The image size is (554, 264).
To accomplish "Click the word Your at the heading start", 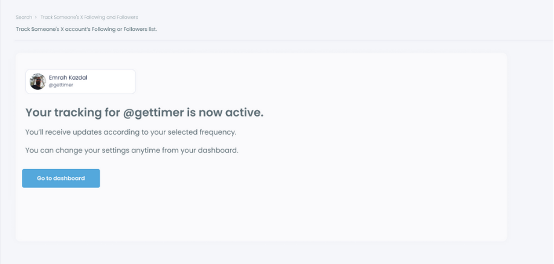I will coord(37,112).
